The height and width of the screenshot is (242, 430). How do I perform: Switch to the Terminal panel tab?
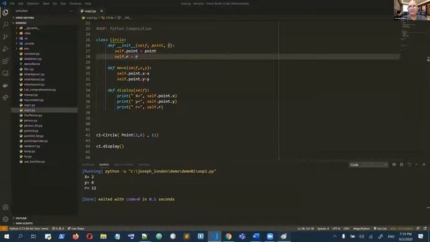click(144, 165)
